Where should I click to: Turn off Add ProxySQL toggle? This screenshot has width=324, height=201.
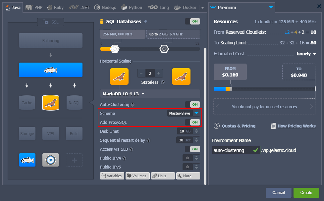pos(192,122)
